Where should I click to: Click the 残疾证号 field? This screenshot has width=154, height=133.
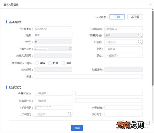53,69
